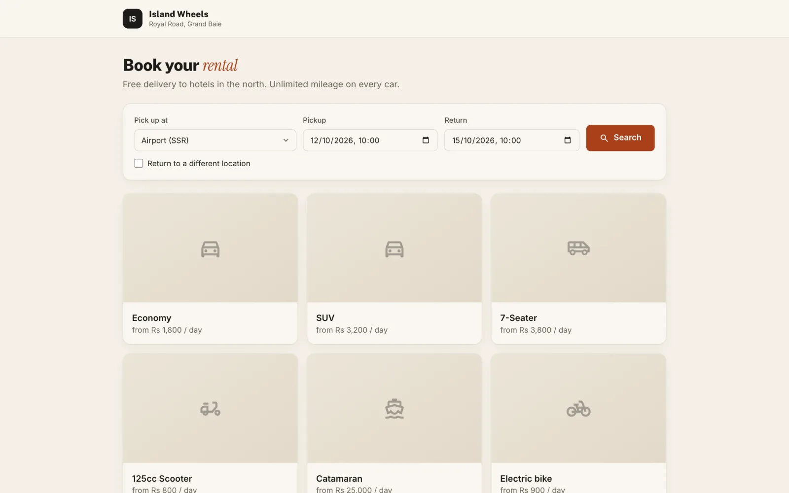The width and height of the screenshot is (789, 493).
Task: Click the Electric bike card title
Action: pyautogui.click(x=526, y=479)
